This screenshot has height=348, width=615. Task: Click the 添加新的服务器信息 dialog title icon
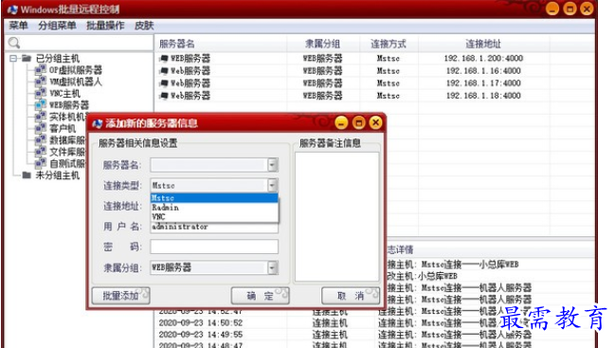(x=98, y=123)
